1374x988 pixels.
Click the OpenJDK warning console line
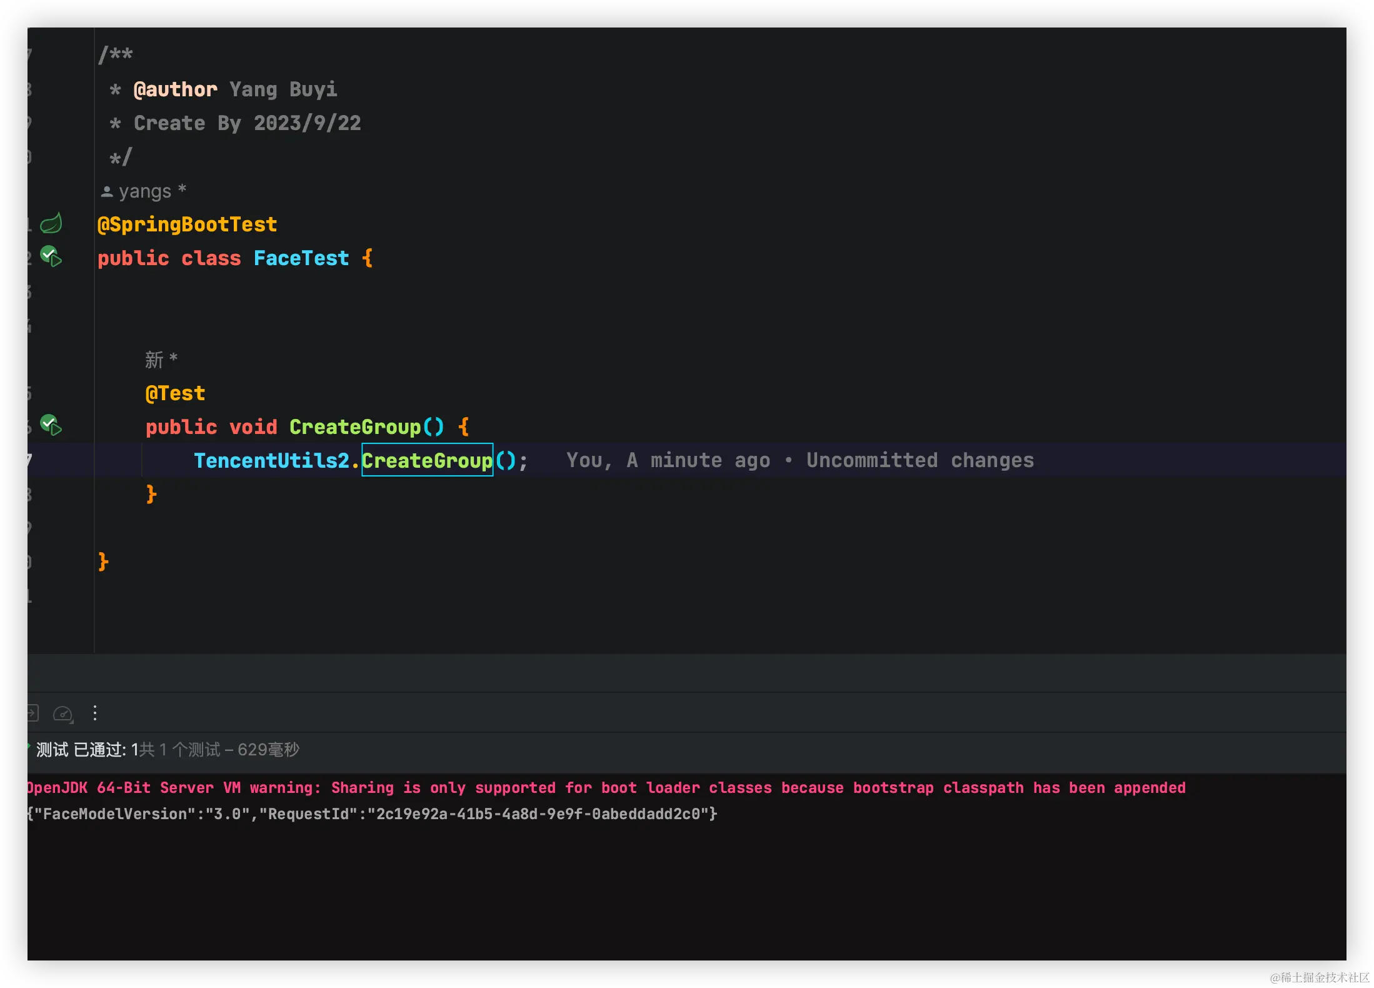click(x=605, y=788)
